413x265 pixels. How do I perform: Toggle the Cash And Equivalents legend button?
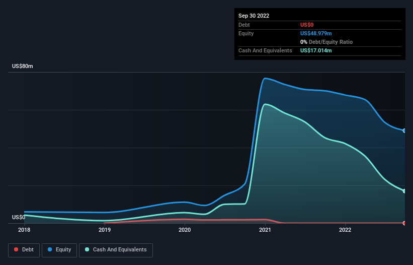click(x=116, y=250)
